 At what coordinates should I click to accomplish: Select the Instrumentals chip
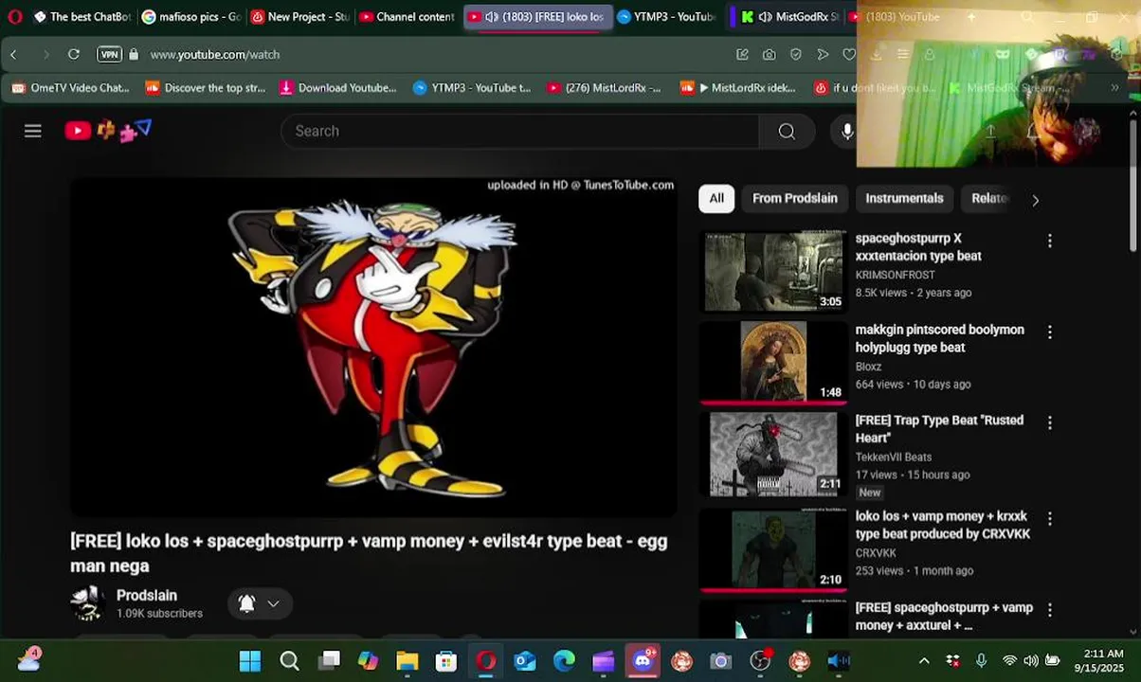[x=904, y=198]
